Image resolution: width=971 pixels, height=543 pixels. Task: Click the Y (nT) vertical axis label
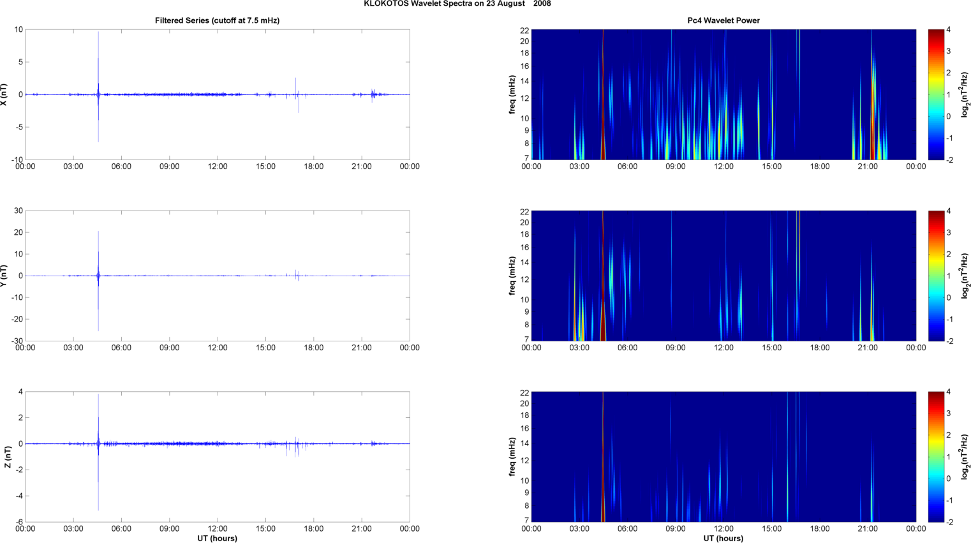(4, 276)
